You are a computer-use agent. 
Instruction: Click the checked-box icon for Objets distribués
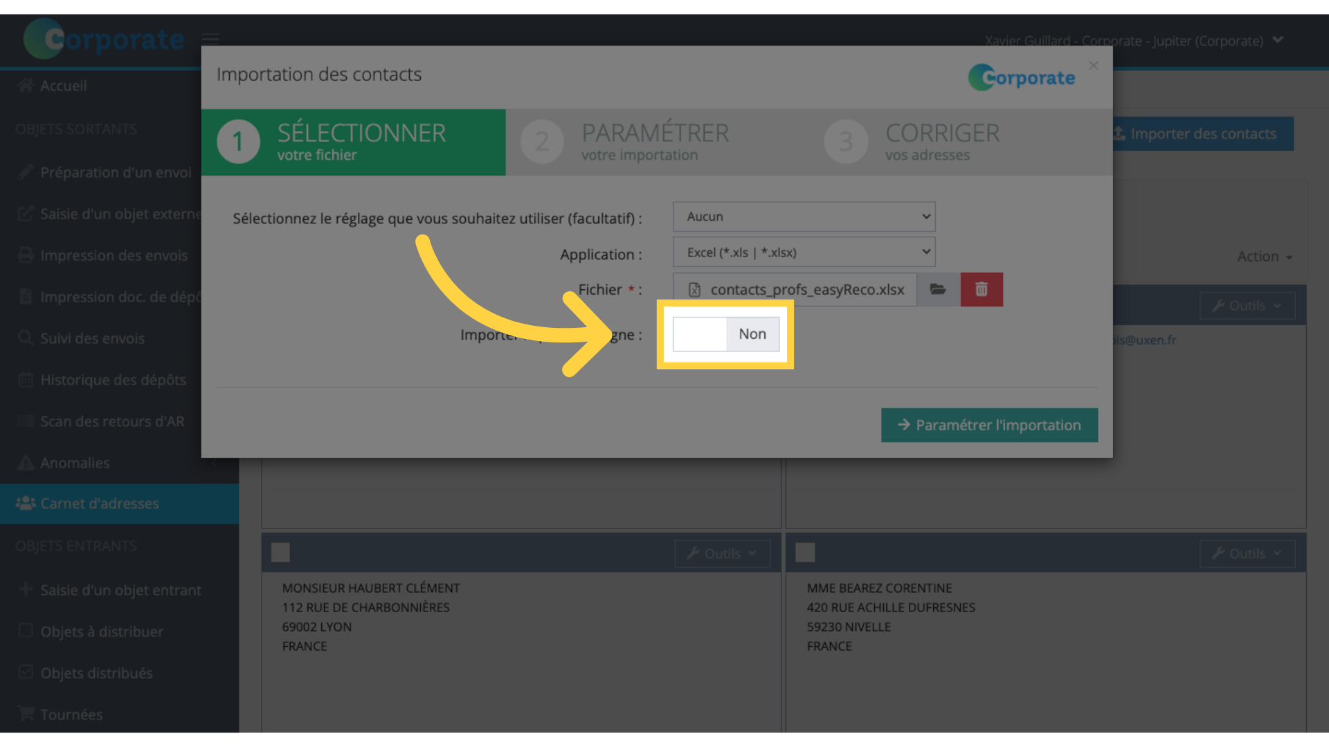(x=26, y=672)
